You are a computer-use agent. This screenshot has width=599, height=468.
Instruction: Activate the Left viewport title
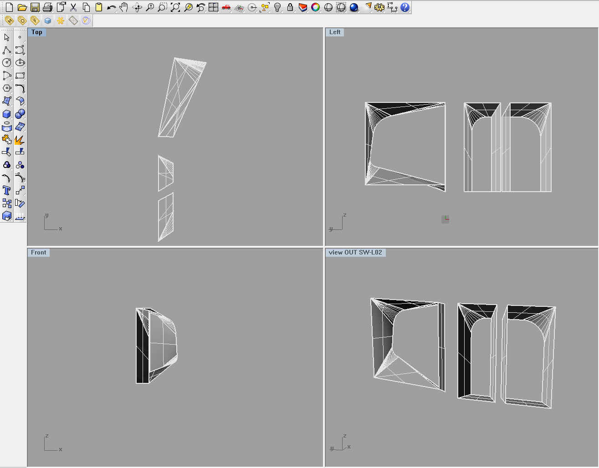[x=335, y=32]
